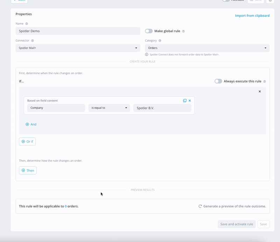Add an And condition
Viewport: 280px width, 242px height.
(31, 124)
